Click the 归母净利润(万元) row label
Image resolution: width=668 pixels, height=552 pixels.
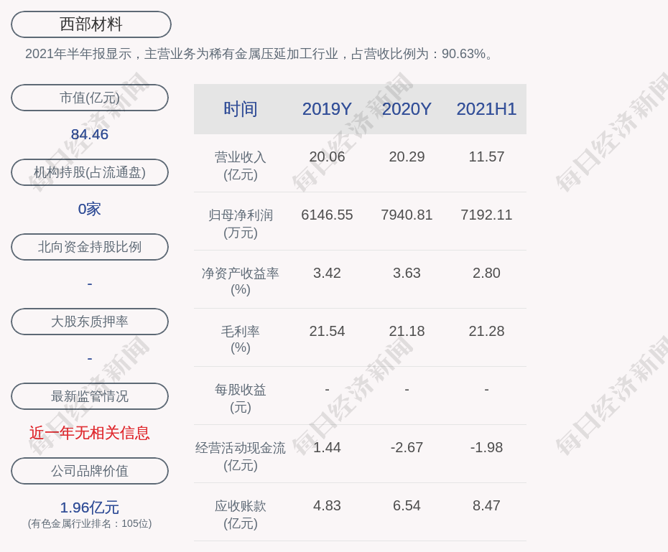[241, 224]
